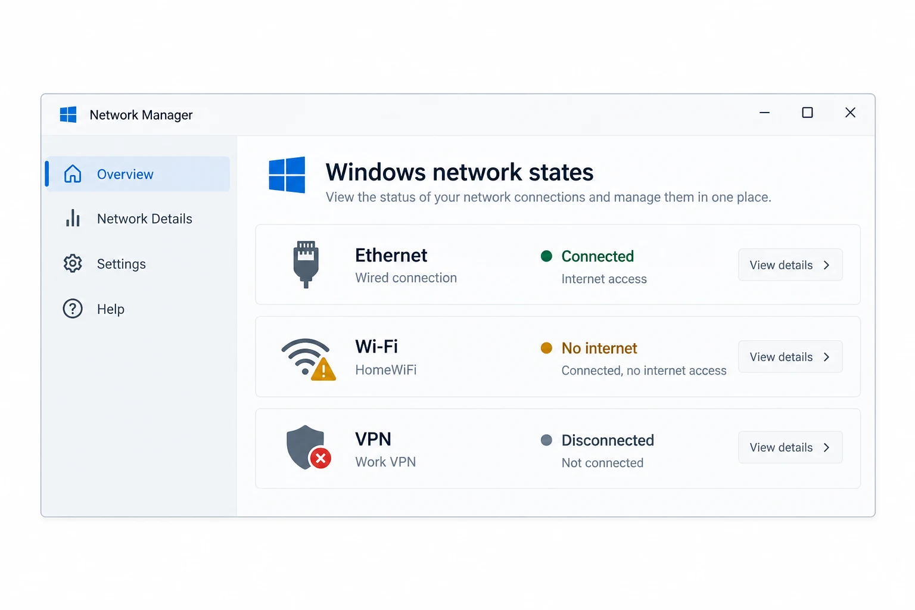The image size is (915, 610).
Task: Click the VPN shield icon
Action: [x=309, y=447]
